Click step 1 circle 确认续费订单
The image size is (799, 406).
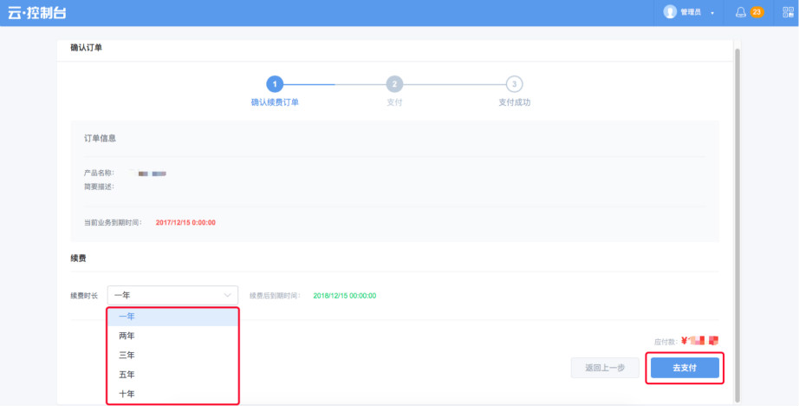(274, 84)
